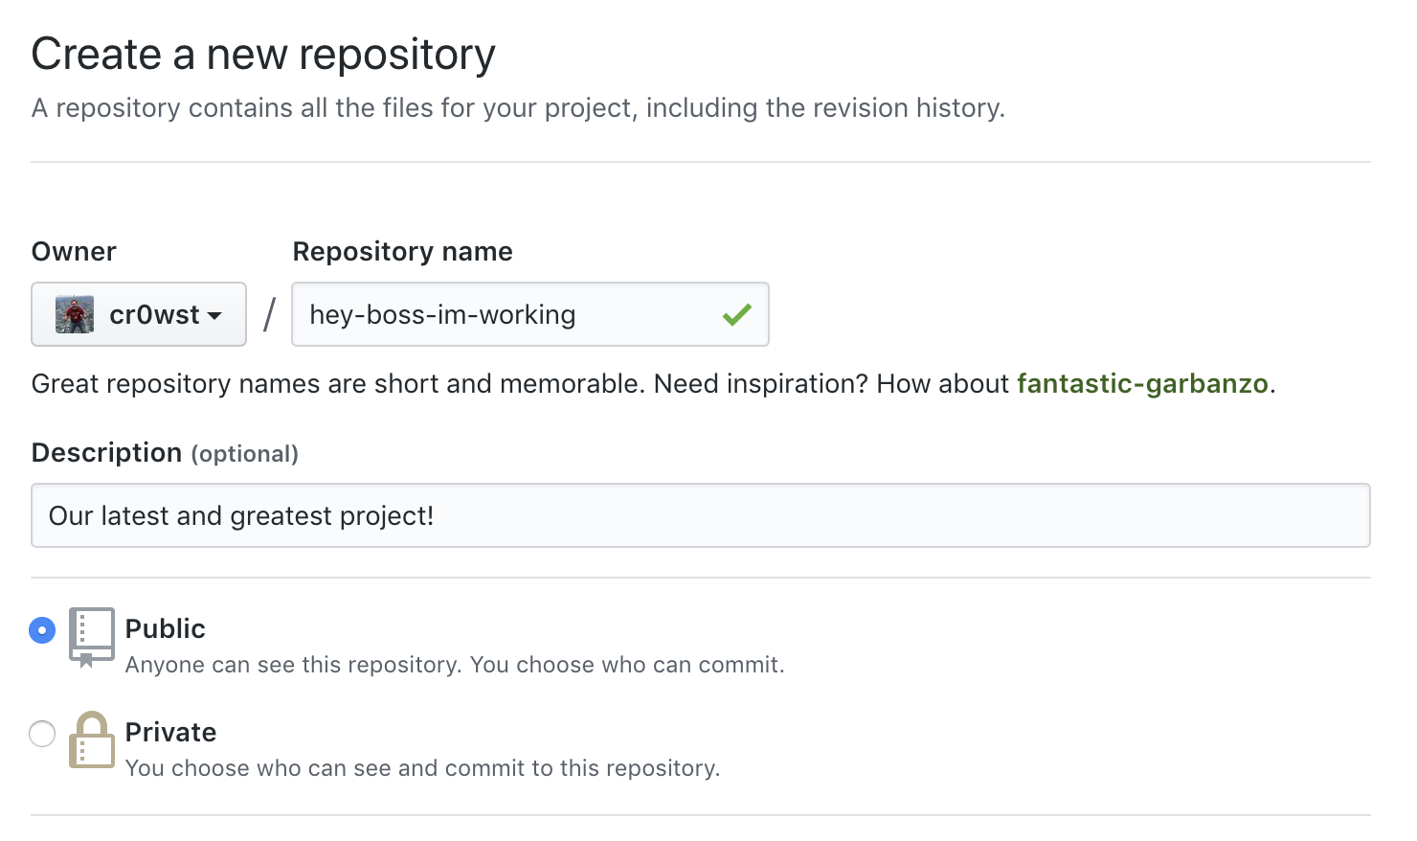
Task: Click the cr0wst avatar image
Action: 75,314
